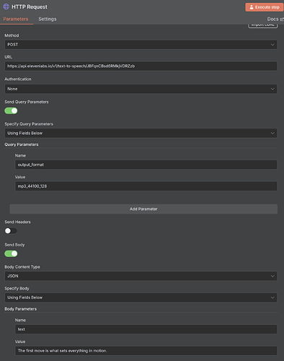The image size is (284, 361).
Task: Click the body parameter name field 'text'
Action: point(146,329)
